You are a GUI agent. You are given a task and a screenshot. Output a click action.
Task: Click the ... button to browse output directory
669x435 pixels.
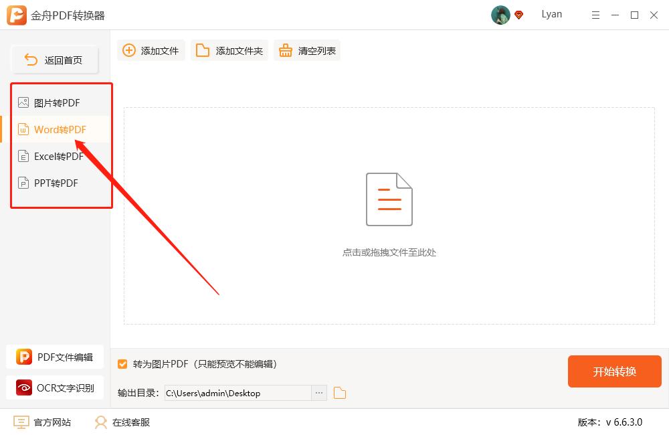point(318,394)
